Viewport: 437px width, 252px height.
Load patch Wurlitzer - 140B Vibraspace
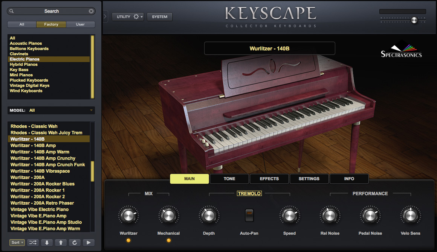pos(49,171)
